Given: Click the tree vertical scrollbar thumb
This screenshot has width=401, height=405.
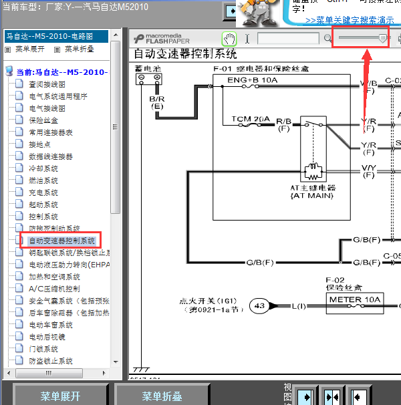Looking at the screenshot, I should 116,127.
